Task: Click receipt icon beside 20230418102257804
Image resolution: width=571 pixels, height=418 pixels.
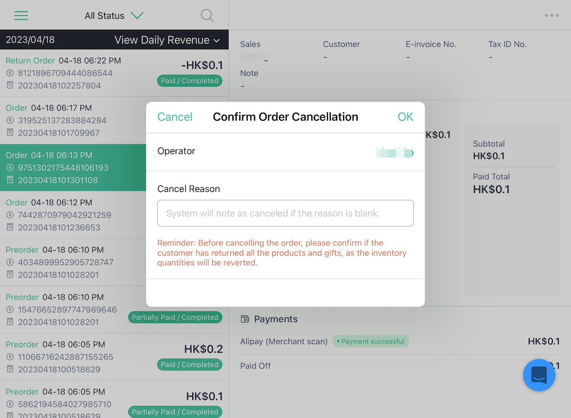Action: click(x=10, y=85)
